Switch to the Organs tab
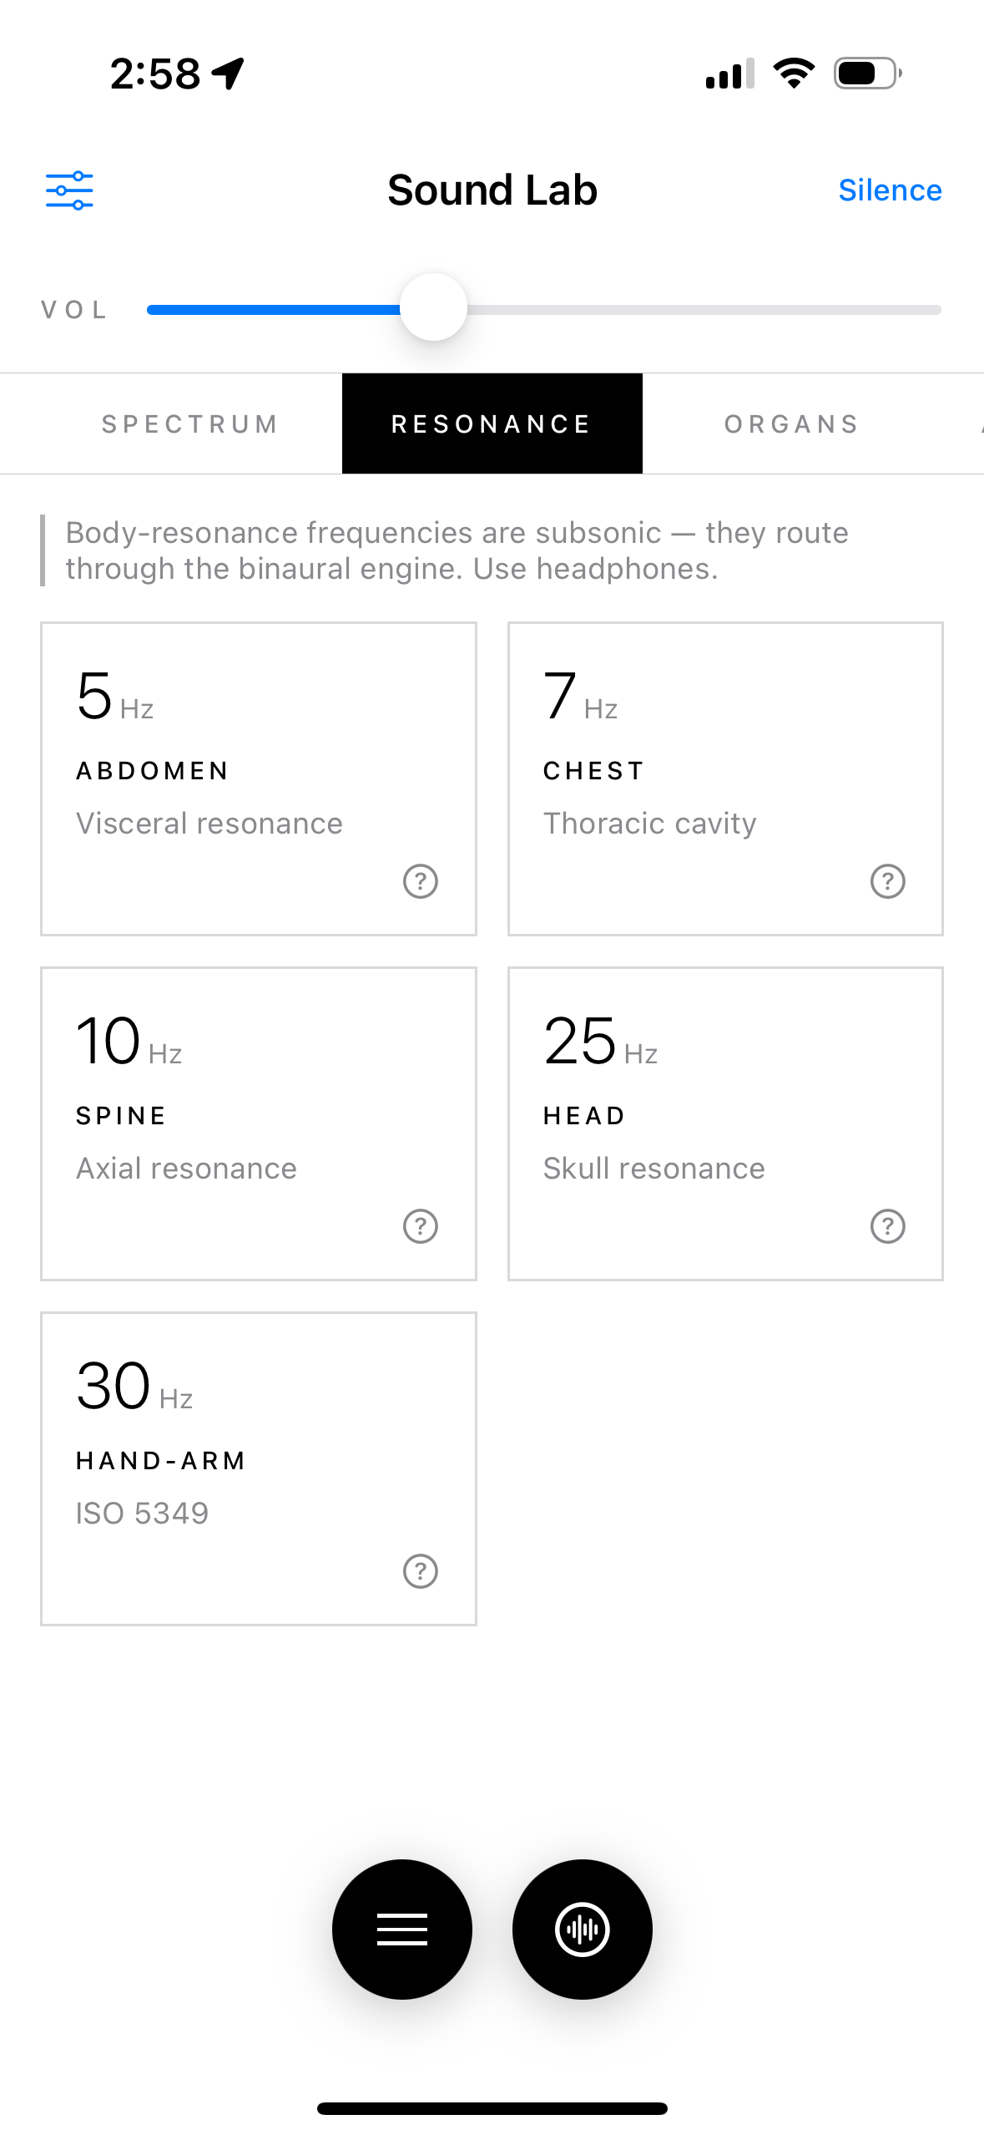The height and width of the screenshot is (2135, 984). [x=792, y=423]
